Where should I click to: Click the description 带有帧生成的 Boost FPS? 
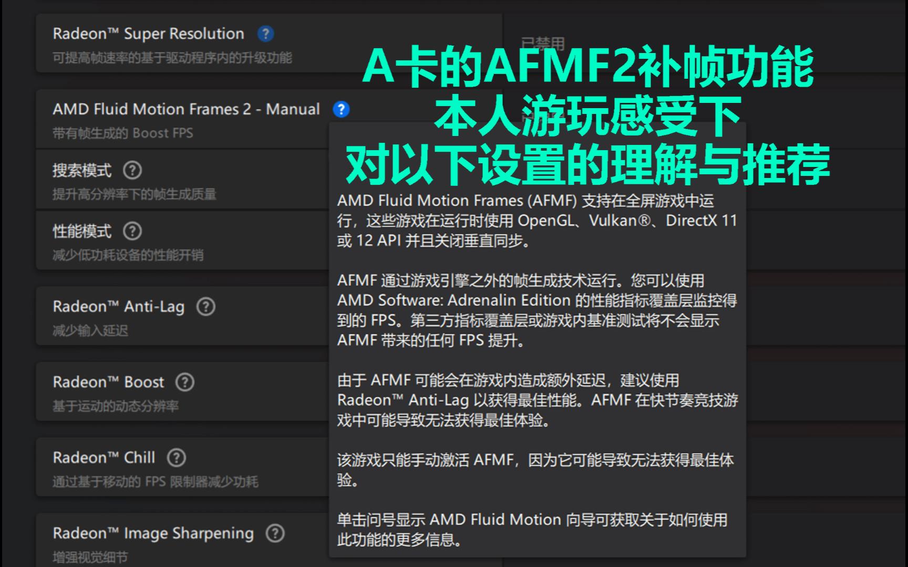pyautogui.click(x=122, y=133)
